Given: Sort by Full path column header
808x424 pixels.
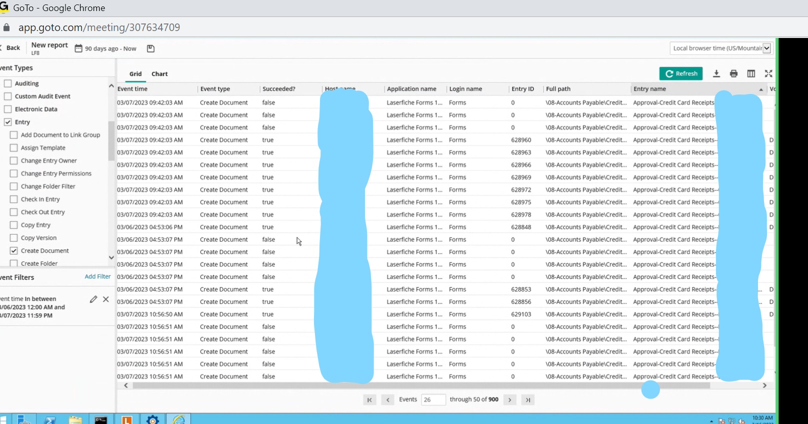Looking at the screenshot, I should tap(558, 89).
